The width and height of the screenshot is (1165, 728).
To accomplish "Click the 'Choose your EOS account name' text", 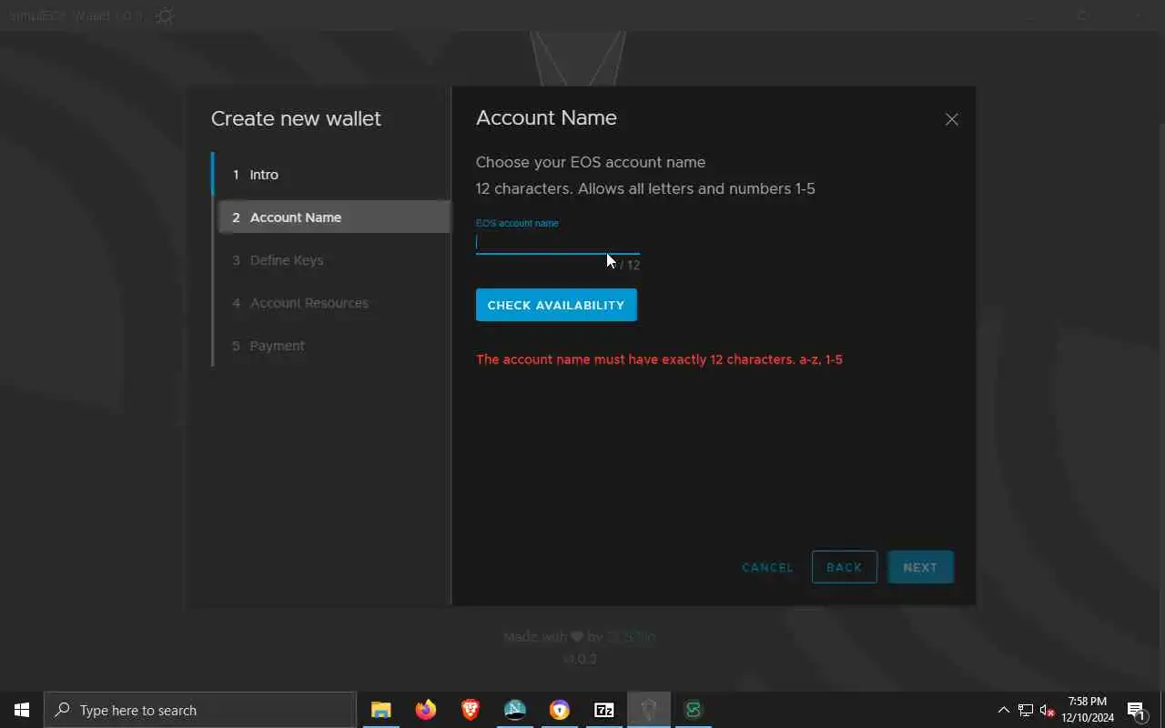I will tap(591, 162).
